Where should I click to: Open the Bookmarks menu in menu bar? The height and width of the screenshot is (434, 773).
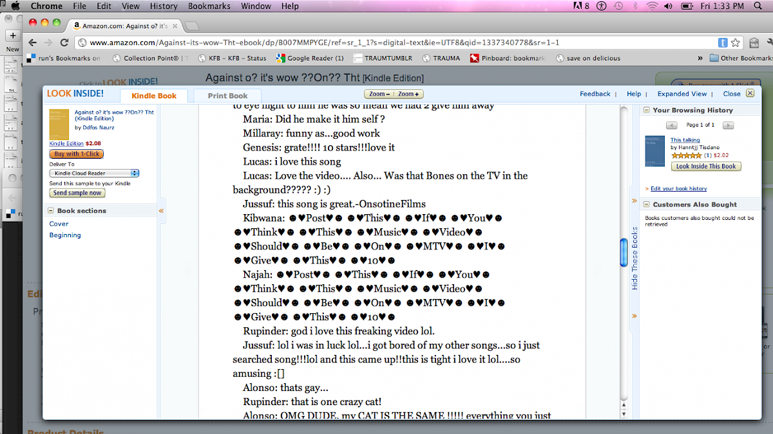[211, 6]
